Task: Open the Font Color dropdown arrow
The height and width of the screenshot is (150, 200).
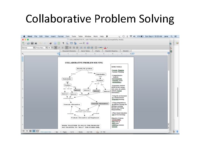Action: [107, 48]
